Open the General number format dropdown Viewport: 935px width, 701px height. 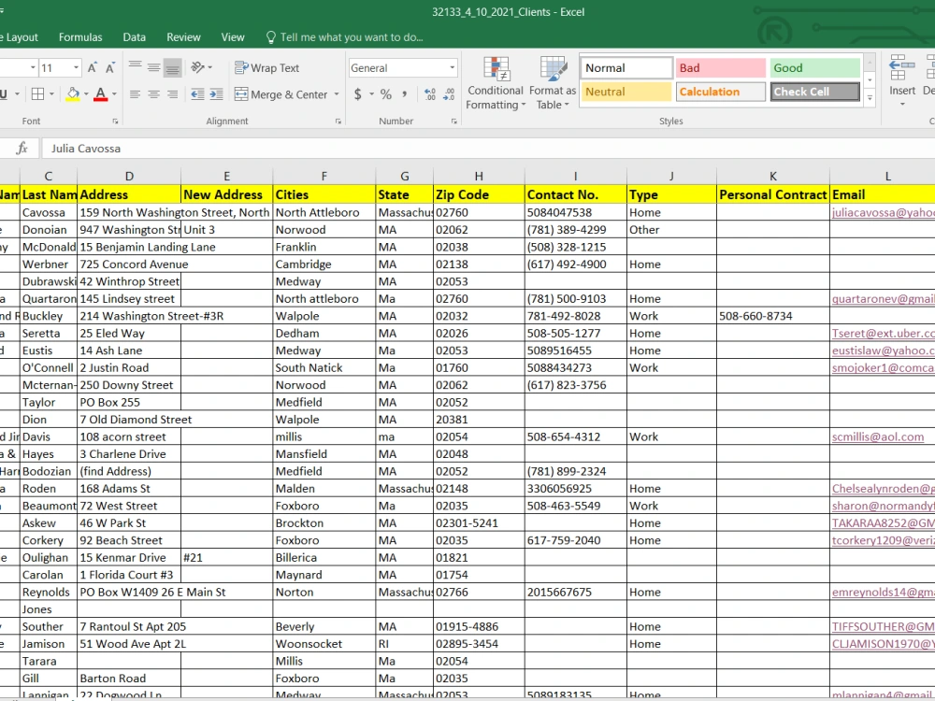click(x=453, y=68)
